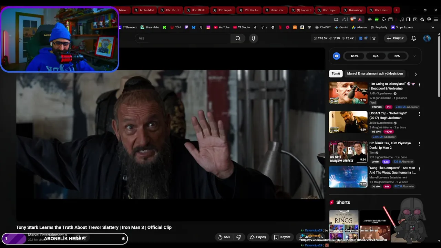
Task: Open the Stripe Express bookmark
Action: 402,27
